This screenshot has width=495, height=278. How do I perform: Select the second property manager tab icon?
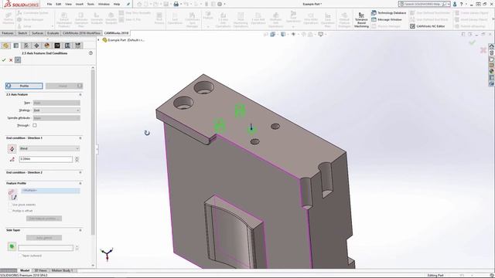pyautogui.click(x=16, y=46)
